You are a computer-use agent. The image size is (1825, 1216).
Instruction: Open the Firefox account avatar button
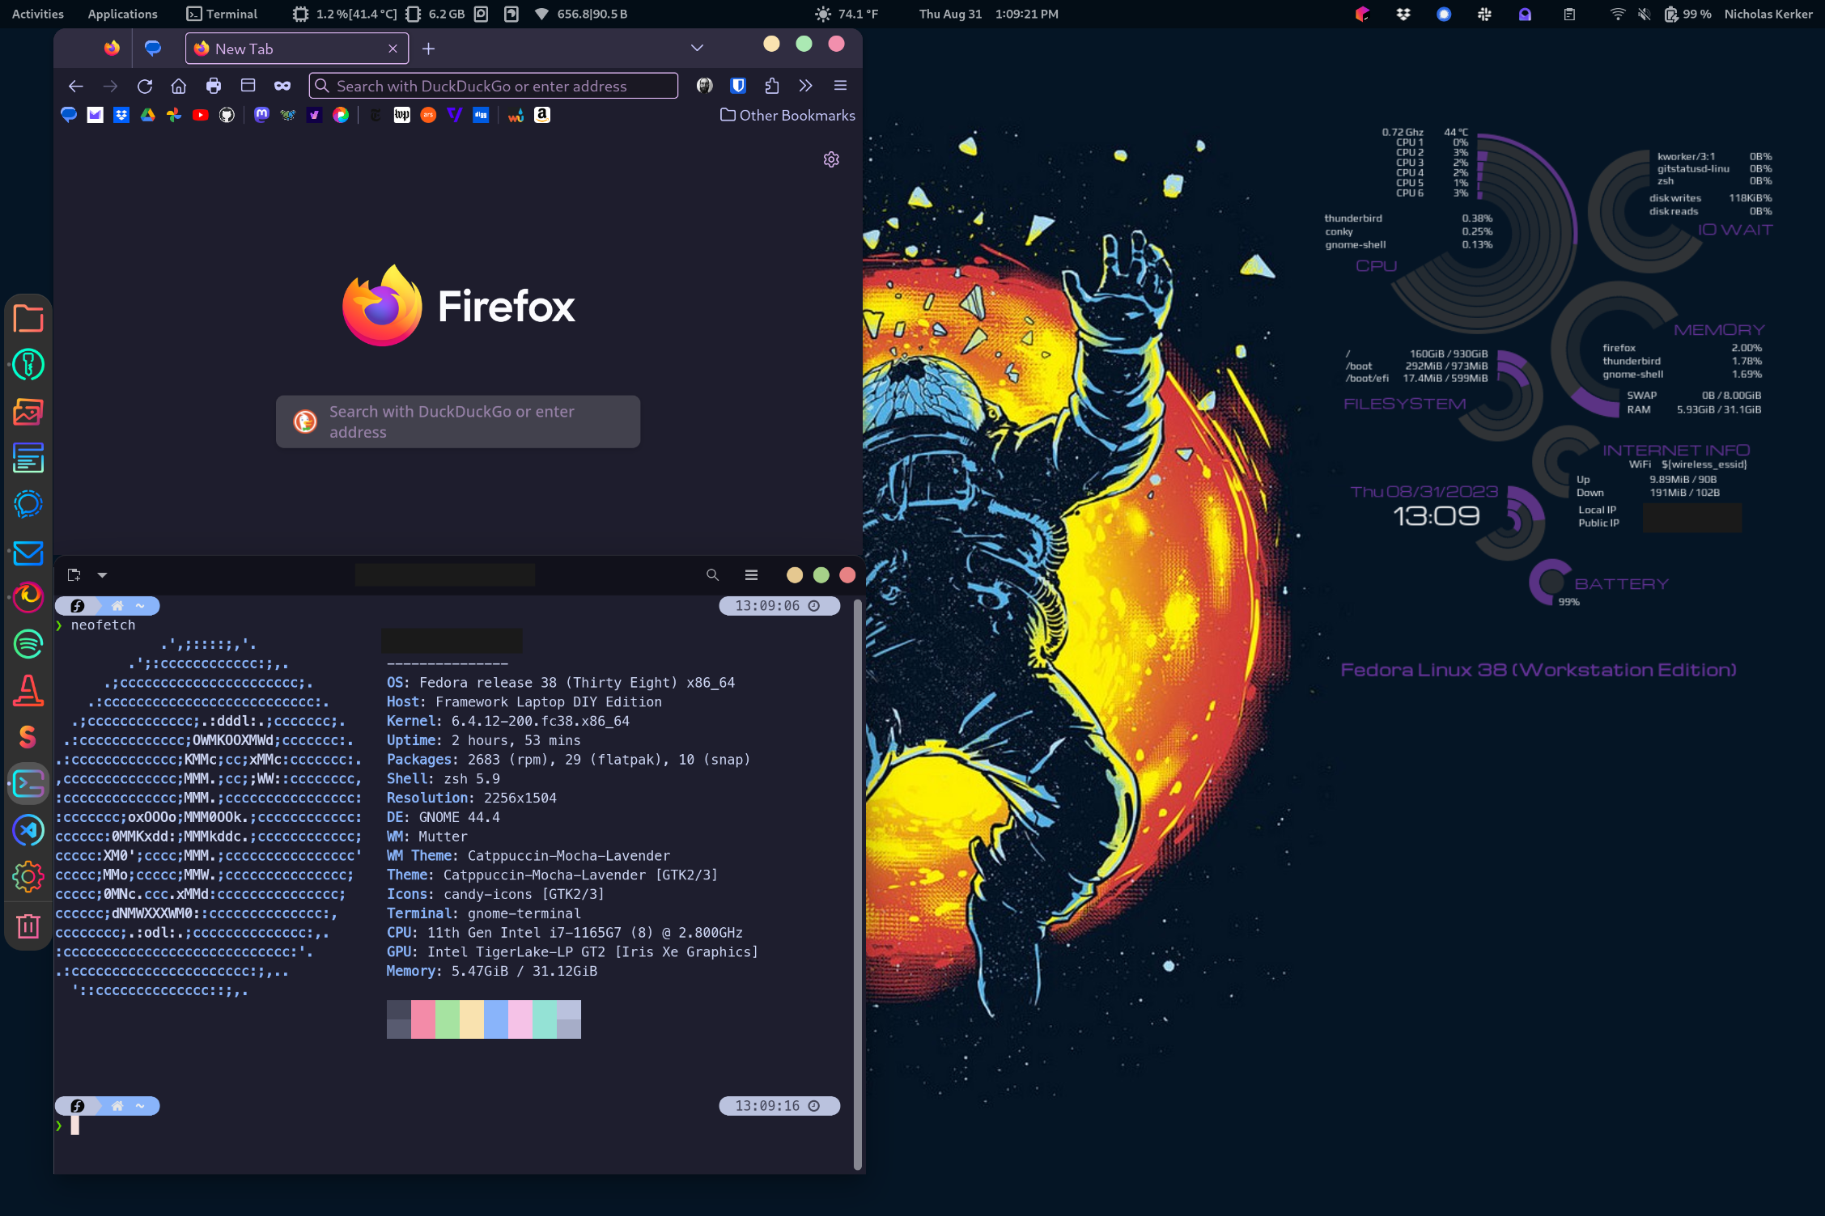[705, 86]
